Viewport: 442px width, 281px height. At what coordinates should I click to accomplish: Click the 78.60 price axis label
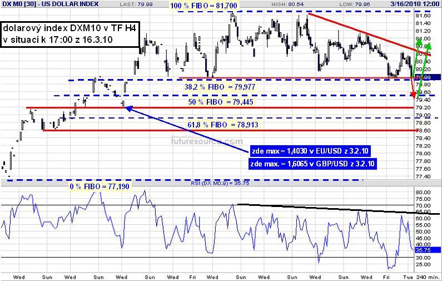tap(423, 130)
